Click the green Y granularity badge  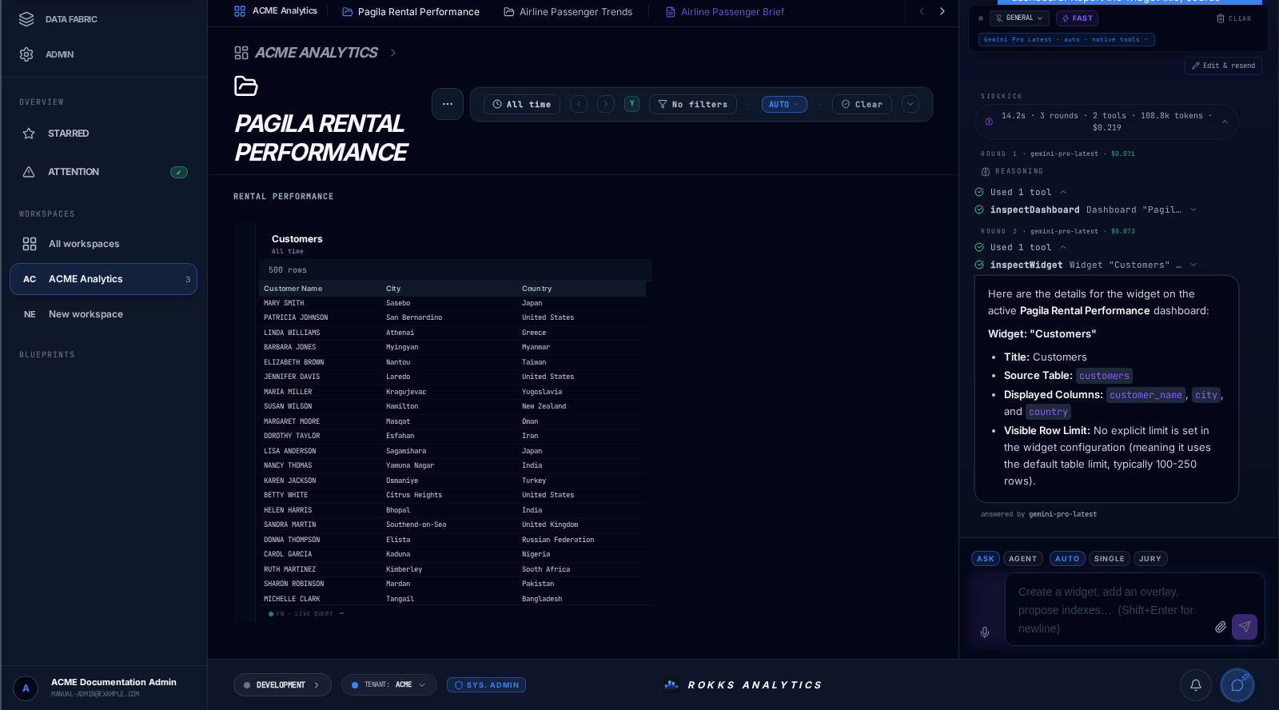point(632,104)
